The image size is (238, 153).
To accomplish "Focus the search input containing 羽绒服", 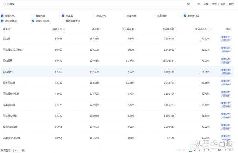I will tap(93, 4).
